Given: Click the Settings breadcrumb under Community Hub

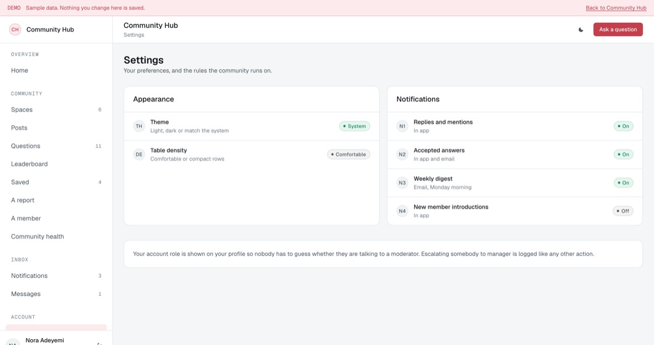Looking at the screenshot, I should (134, 35).
